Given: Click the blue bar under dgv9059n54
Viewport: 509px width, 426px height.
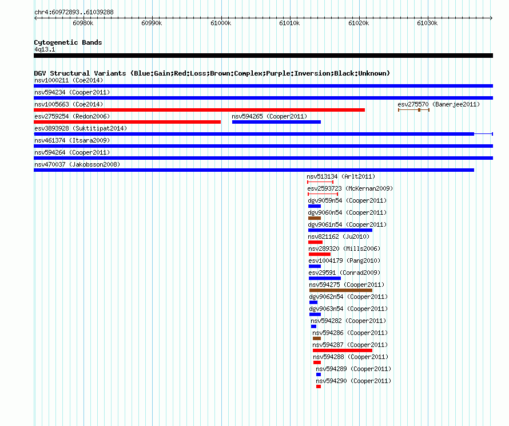Looking at the screenshot, I should pos(315,206).
